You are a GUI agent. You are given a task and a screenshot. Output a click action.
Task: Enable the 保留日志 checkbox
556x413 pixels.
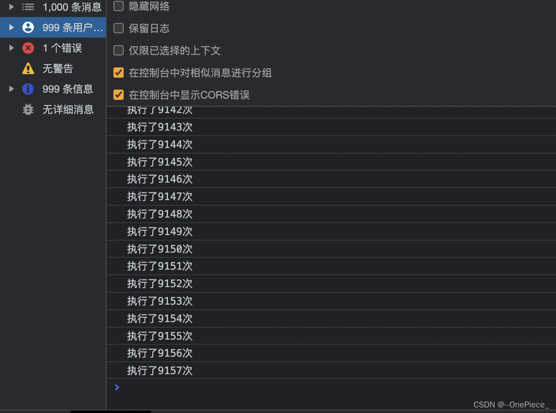[119, 28]
